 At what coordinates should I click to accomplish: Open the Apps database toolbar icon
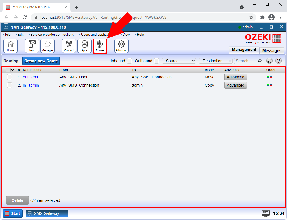point(84,46)
